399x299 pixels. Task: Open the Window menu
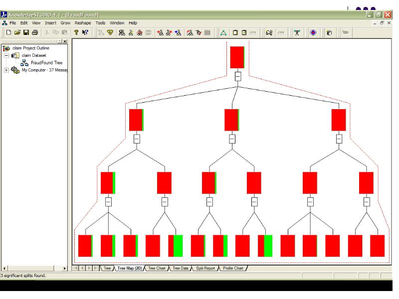[x=117, y=23]
